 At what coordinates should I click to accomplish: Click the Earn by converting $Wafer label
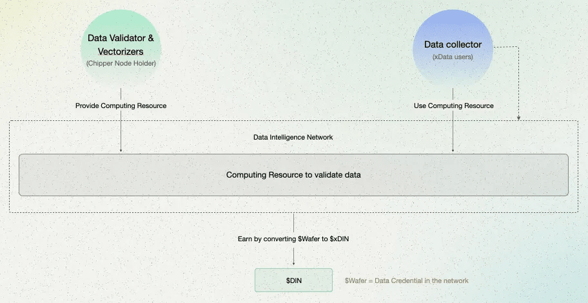(x=293, y=239)
